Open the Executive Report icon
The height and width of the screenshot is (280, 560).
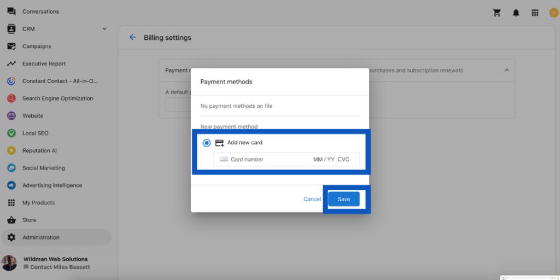coord(11,63)
